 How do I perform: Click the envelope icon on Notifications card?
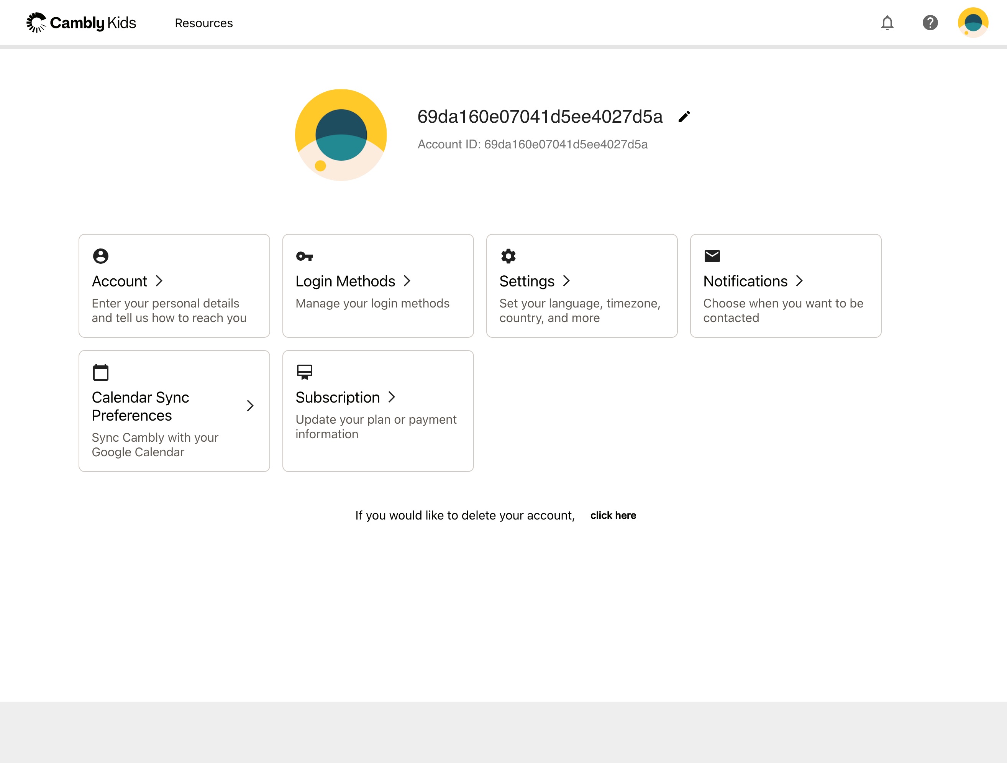click(712, 256)
